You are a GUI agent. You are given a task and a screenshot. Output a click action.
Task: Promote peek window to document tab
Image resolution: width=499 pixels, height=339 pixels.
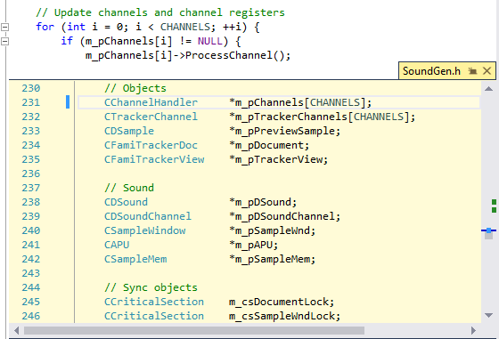(x=472, y=71)
